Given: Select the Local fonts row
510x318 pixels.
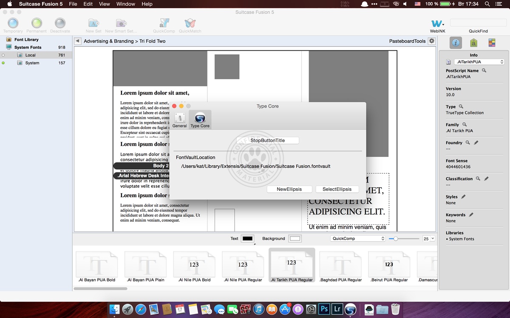Looking at the screenshot, I should click(36, 55).
